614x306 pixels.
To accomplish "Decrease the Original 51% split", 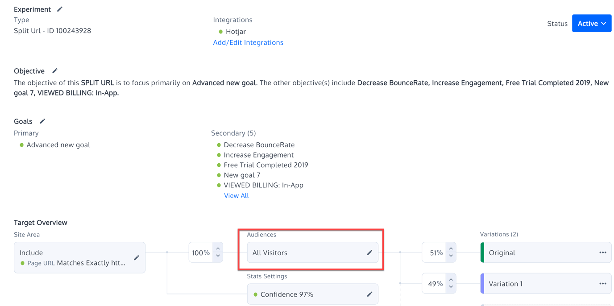I will (x=451, y=256).
